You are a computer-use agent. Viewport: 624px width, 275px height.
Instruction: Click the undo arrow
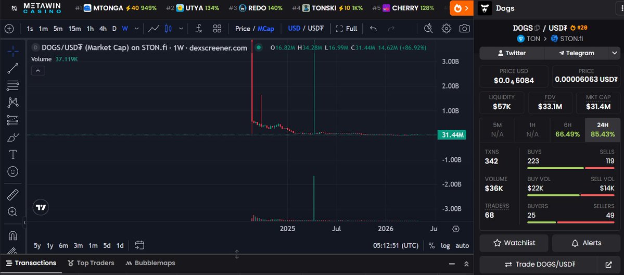373,29
